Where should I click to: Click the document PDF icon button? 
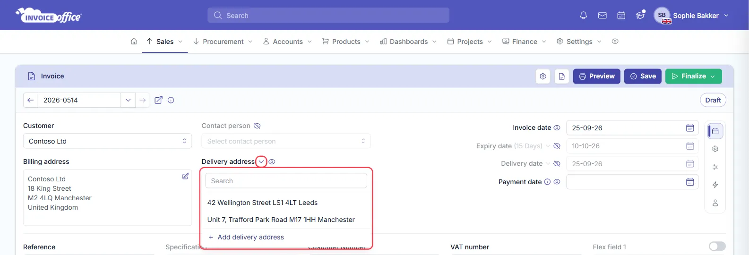[562, 76]
